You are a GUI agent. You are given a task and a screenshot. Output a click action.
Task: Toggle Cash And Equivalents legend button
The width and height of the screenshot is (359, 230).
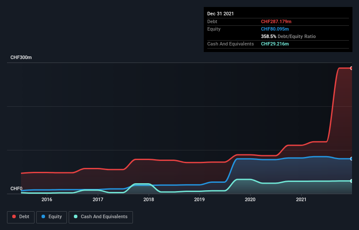click(101, 217)
